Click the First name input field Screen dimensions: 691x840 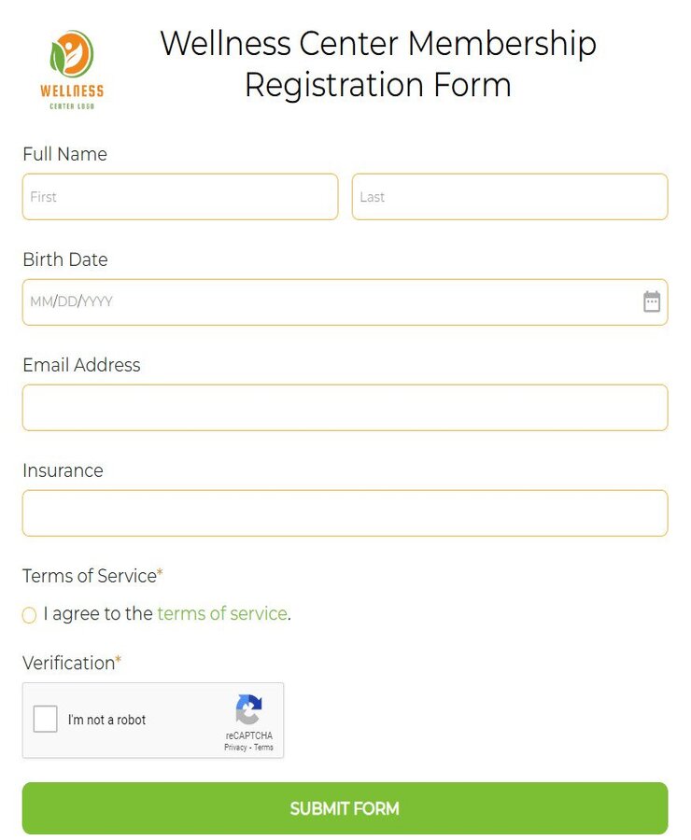(x=179, y=196)
